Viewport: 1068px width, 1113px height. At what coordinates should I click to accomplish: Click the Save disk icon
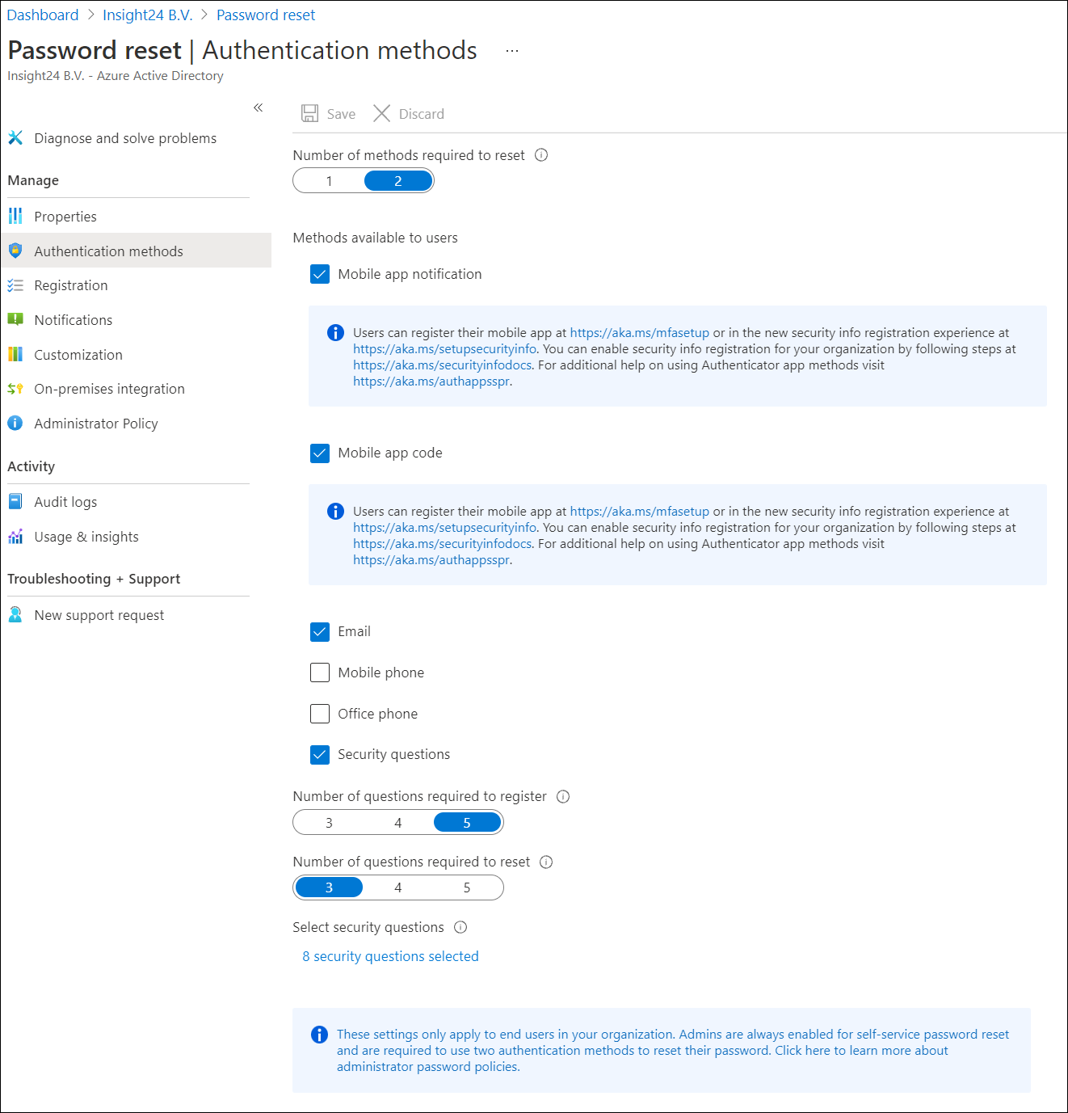pos(309,113)
